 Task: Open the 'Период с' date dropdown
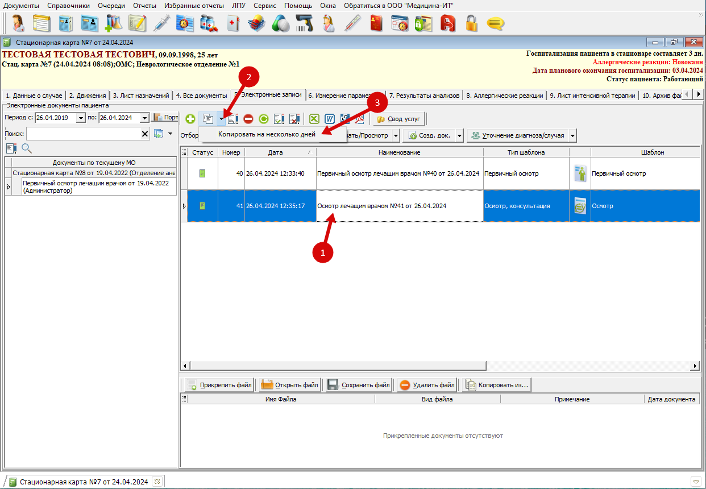(81, 118)
